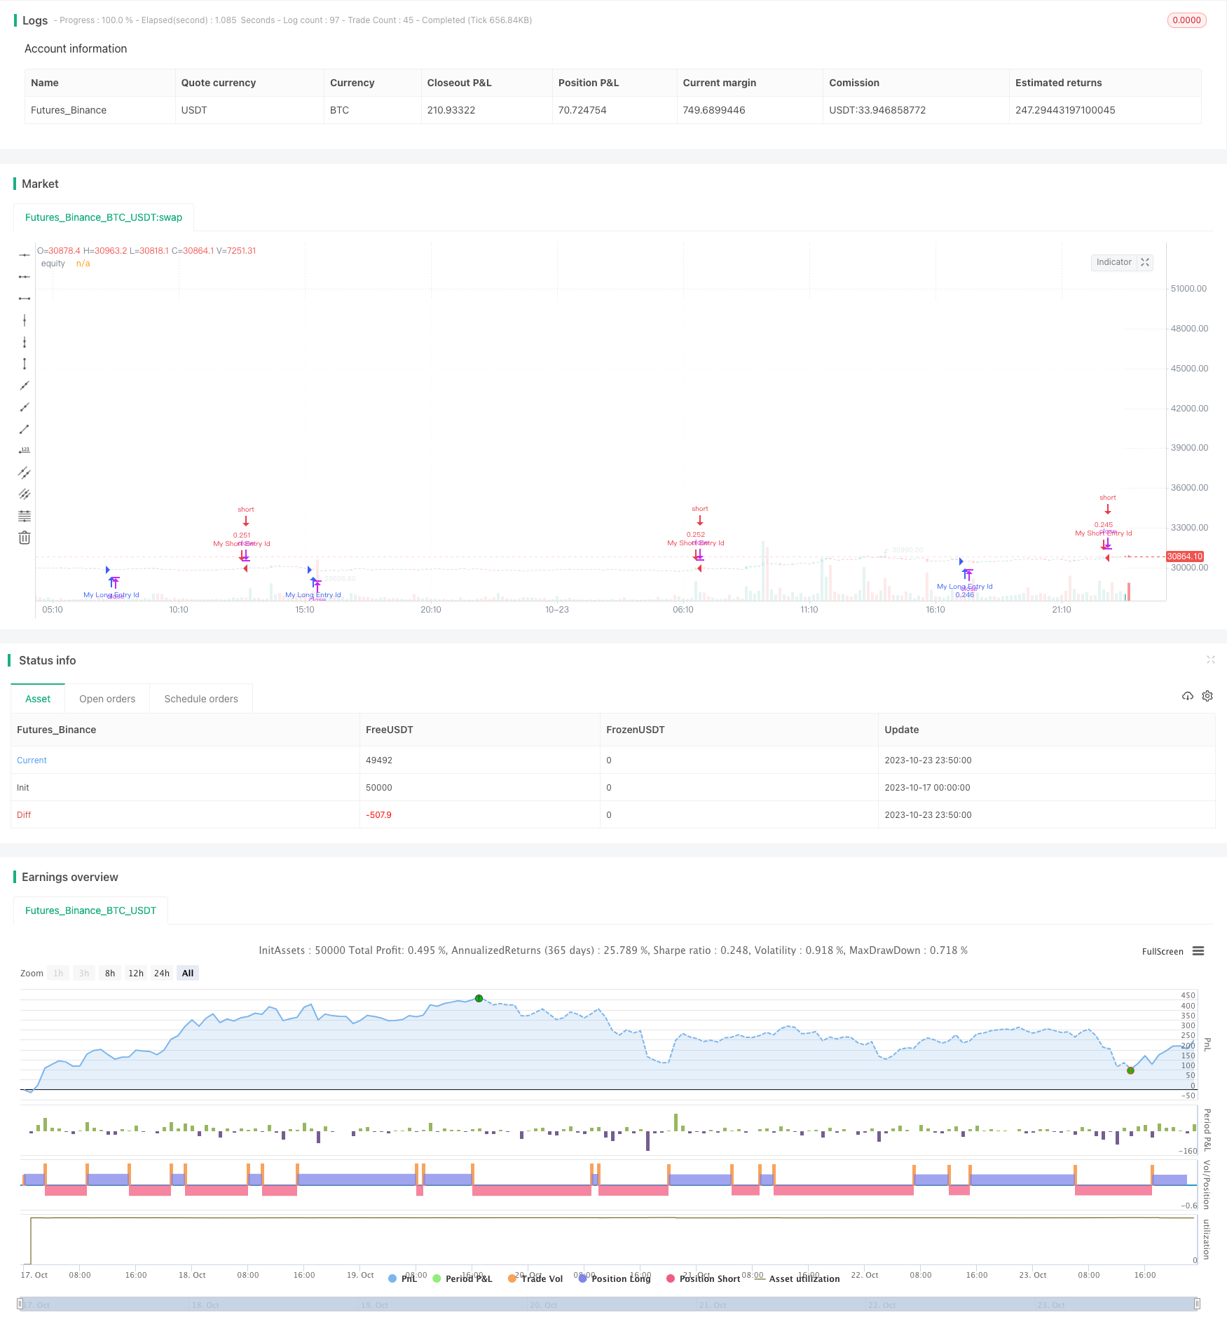Click the cloud download icon in Status info

1187,696
